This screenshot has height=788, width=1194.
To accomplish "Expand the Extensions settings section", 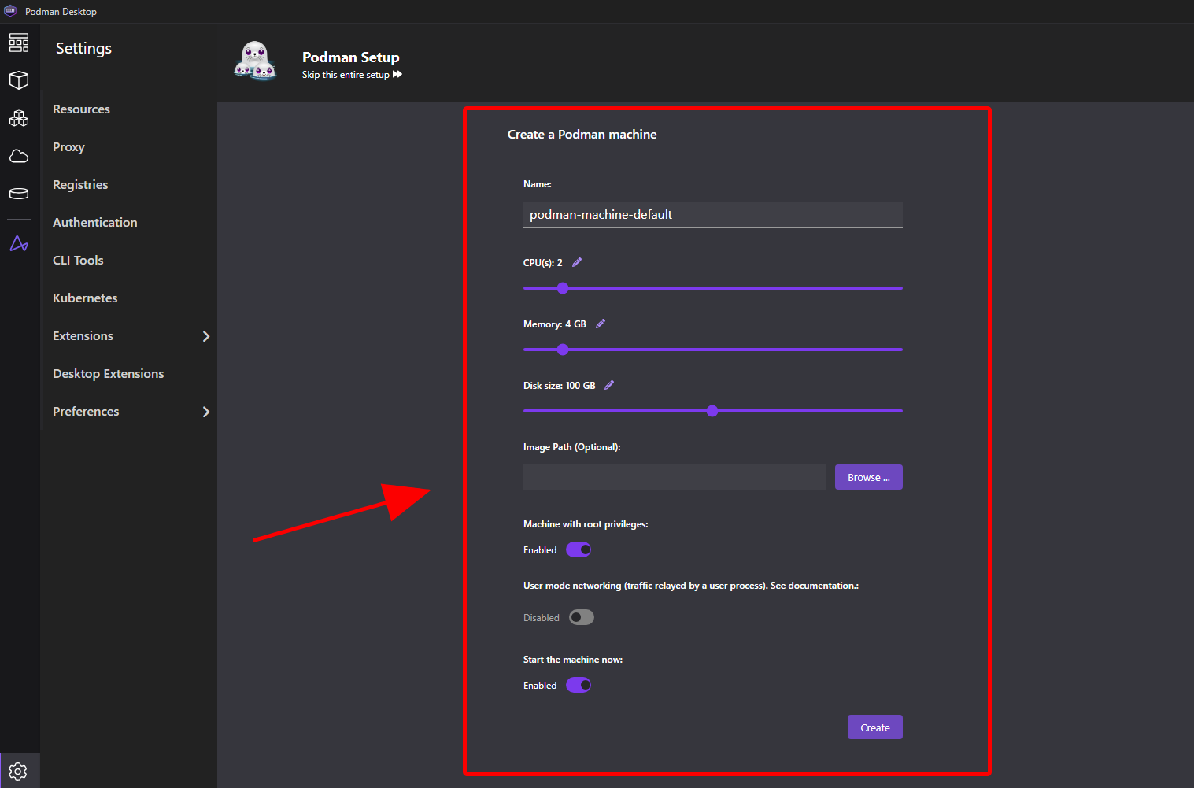I will coord(206,336).
